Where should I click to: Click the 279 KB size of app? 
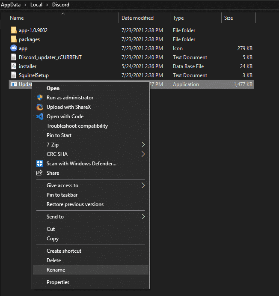point(245,48)
